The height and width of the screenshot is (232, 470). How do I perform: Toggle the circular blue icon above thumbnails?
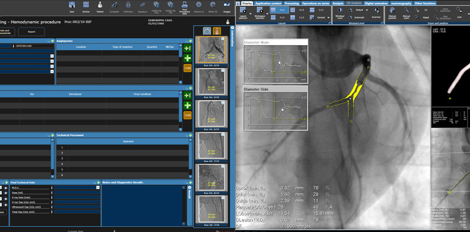[207, 31]
